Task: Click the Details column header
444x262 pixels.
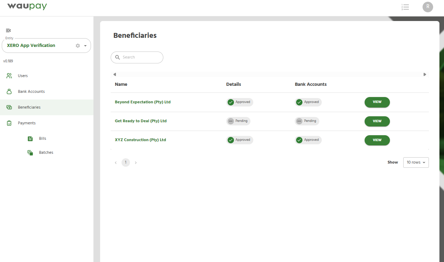Action: [x=234, y=84]
